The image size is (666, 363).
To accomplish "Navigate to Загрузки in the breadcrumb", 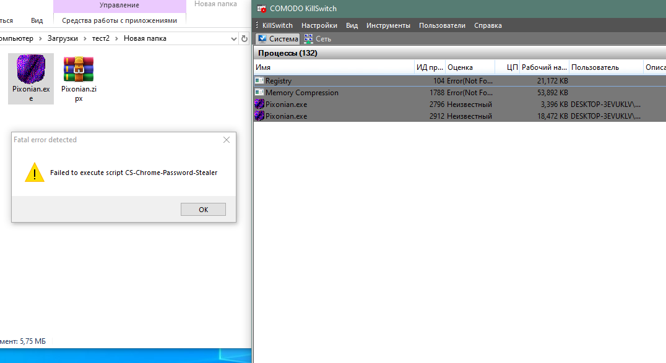I will pyautogui.click(x=63, y=38).
